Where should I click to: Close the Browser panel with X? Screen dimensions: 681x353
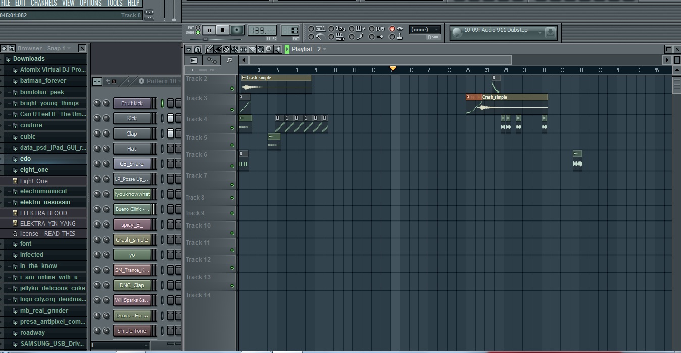click(x=82, y=48)
